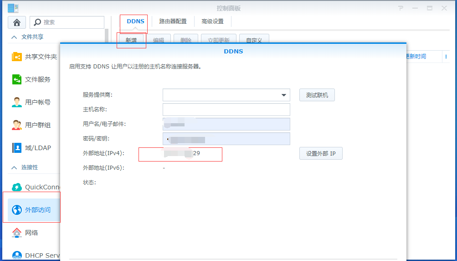The image size is (457, 261).
Task: Click the Add (新增) button
Action: [131, 40]
